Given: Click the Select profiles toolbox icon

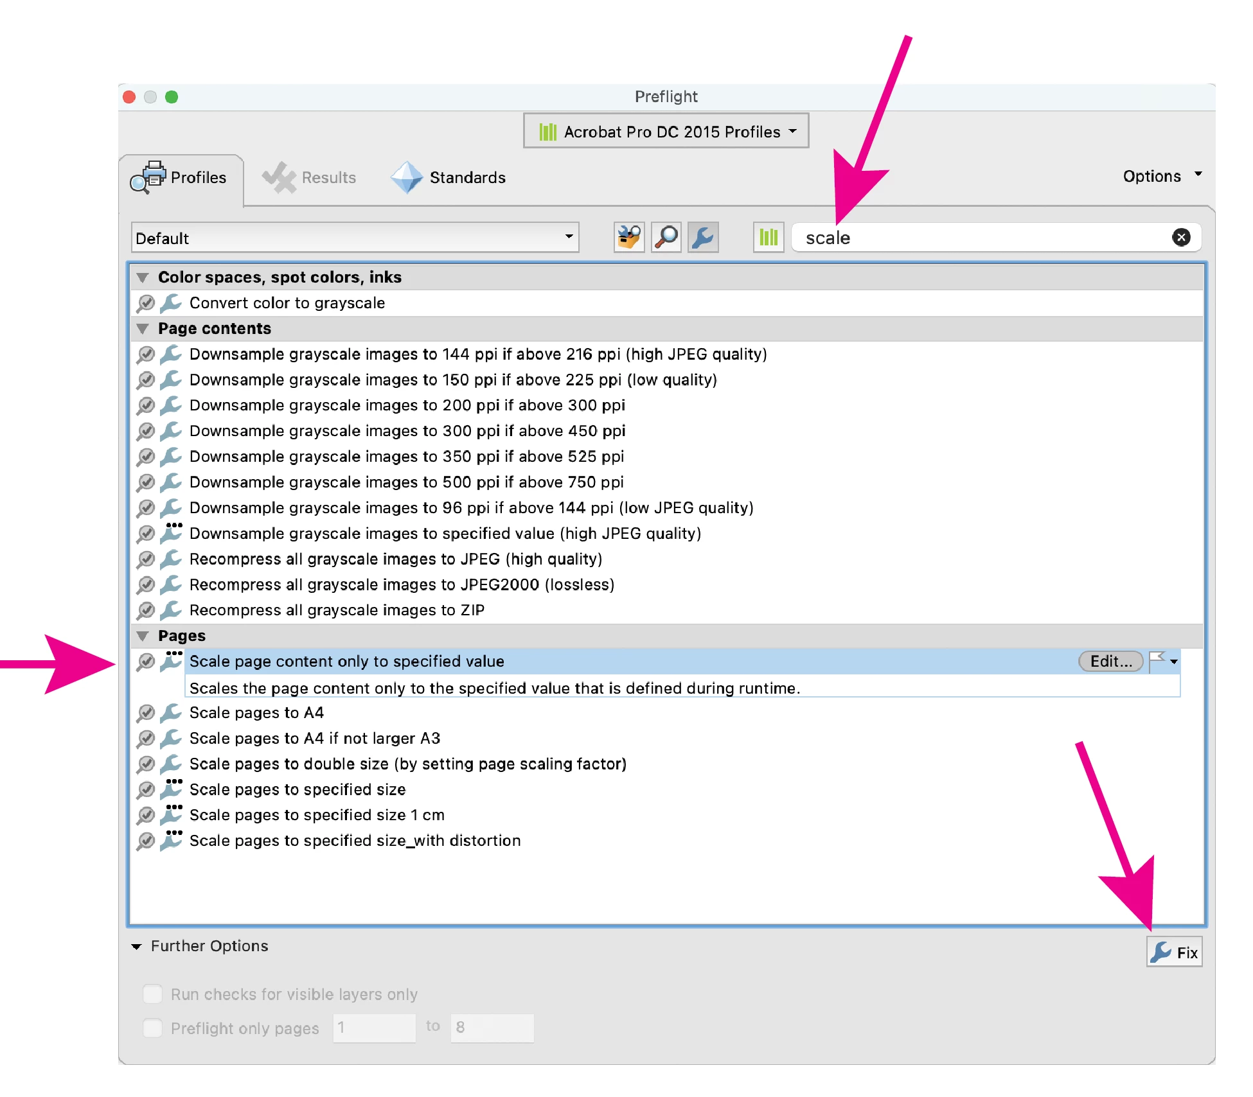Looking at the screenshot, I should click(628, 238).
